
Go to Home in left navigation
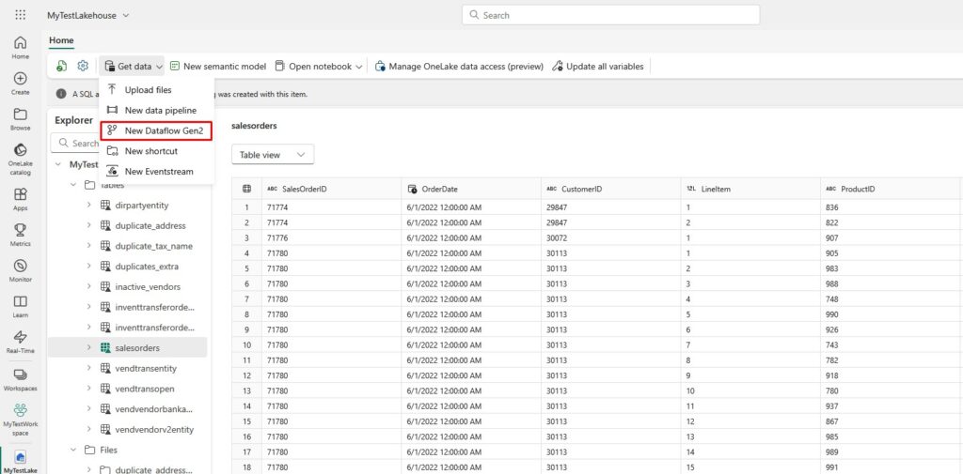(21, 47)
